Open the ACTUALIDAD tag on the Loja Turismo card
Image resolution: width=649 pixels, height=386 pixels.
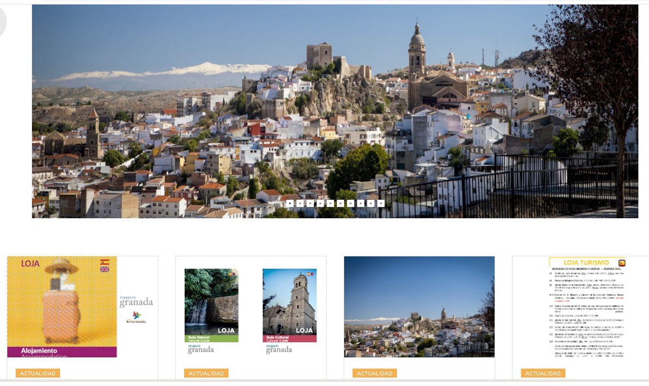tap(544, 373)
